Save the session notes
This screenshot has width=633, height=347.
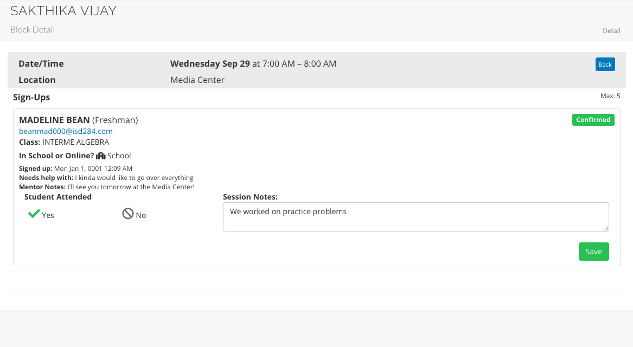click(x=593, y=252)
